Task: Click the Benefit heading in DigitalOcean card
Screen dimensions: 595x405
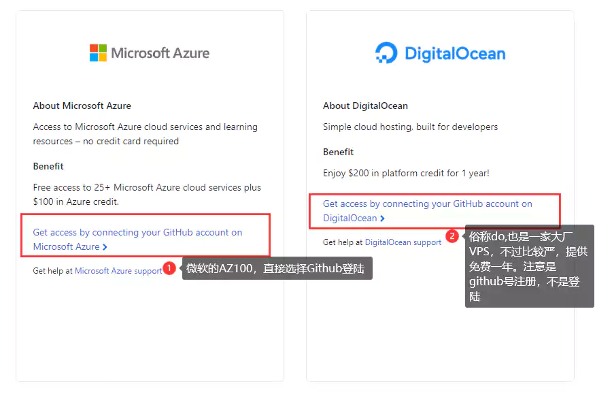Action: point(338,152)
